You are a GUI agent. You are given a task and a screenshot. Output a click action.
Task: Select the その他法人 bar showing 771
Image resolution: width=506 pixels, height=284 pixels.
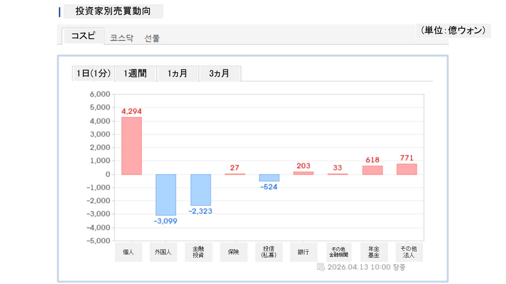[x=407, y=169]
